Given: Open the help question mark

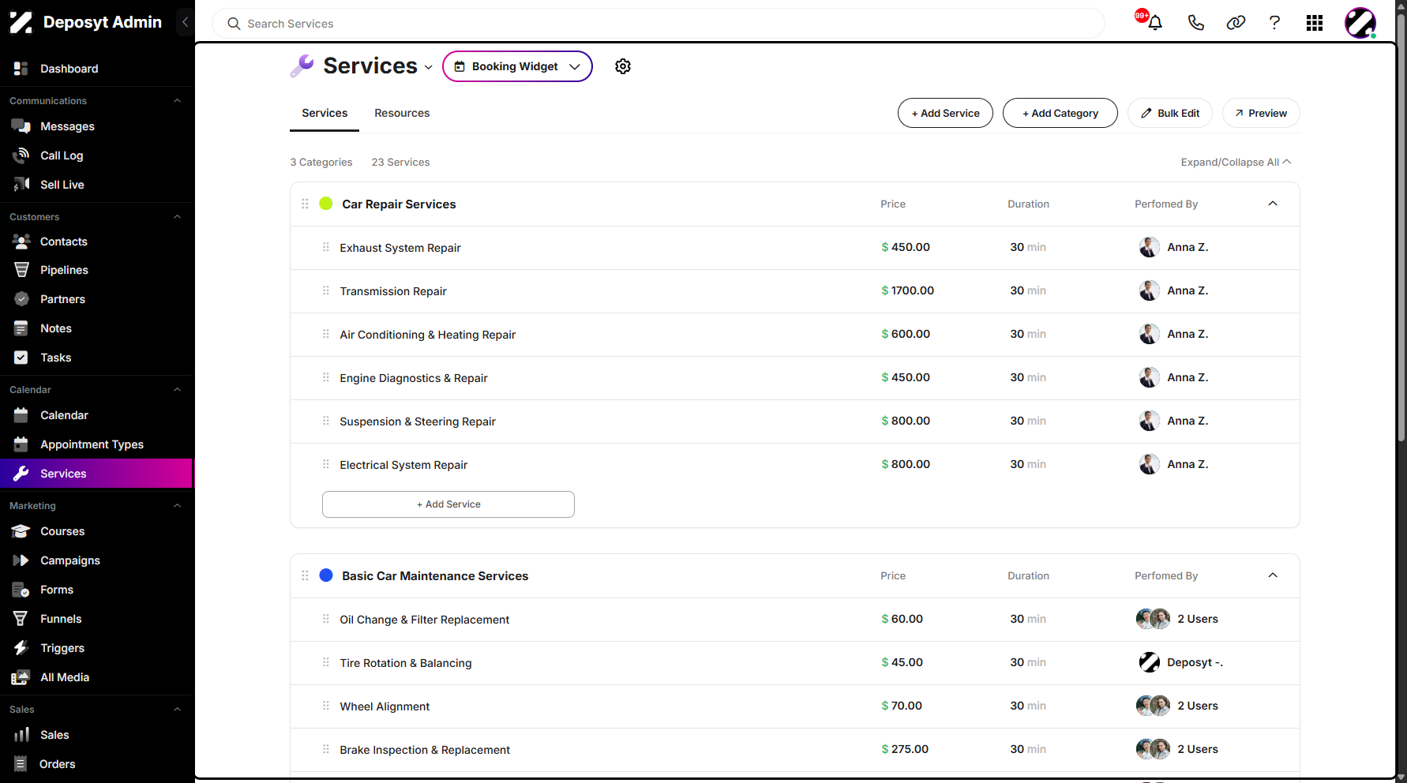Looking at the screenshot, I should click(1274, 23).
